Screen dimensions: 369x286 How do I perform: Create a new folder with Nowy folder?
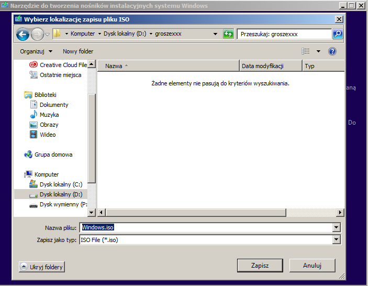[78, 51]
